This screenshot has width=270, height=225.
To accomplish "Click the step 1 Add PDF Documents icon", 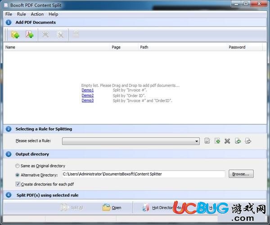I will 9,22.
